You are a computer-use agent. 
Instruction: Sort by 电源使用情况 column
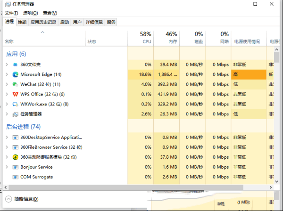249,38
